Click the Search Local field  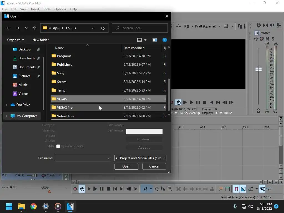pos(140,28)
